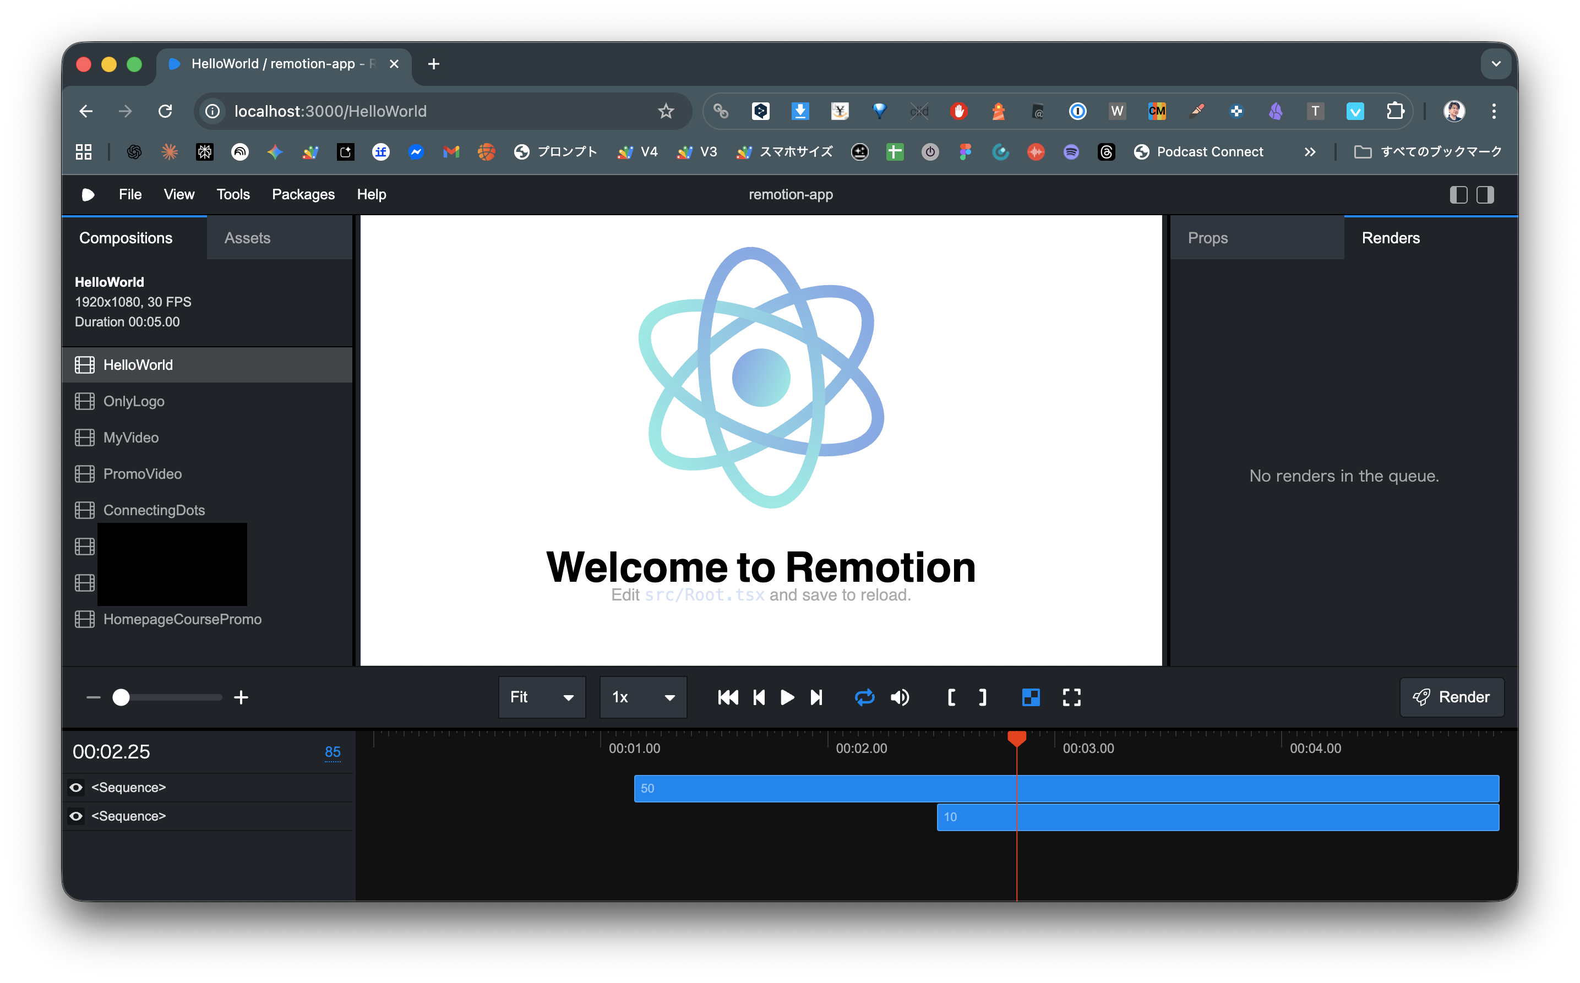1580x983 pixels.
Task: Click the timeline zoom slider handle
Action: 121,697
